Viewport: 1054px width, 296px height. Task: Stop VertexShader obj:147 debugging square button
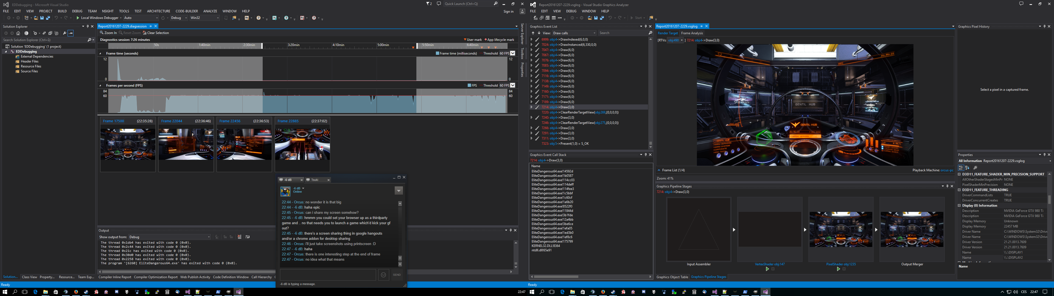(773, 269)
